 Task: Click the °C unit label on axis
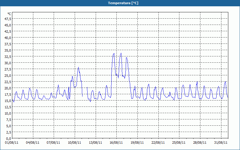pyautogui.click(x=9, y=14)
